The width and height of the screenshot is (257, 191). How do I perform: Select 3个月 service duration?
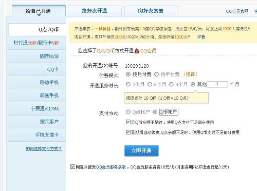(128, 84)
